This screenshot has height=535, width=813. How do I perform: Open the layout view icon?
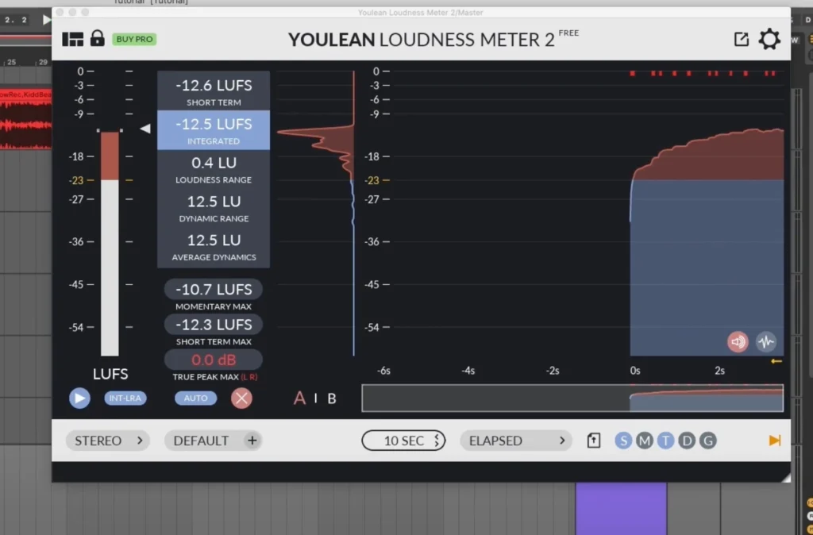click(73, 39)
